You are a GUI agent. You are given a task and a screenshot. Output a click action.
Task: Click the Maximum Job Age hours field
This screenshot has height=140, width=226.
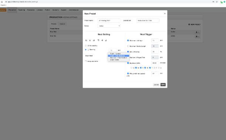pyautogui.click(x=155, y=41)
